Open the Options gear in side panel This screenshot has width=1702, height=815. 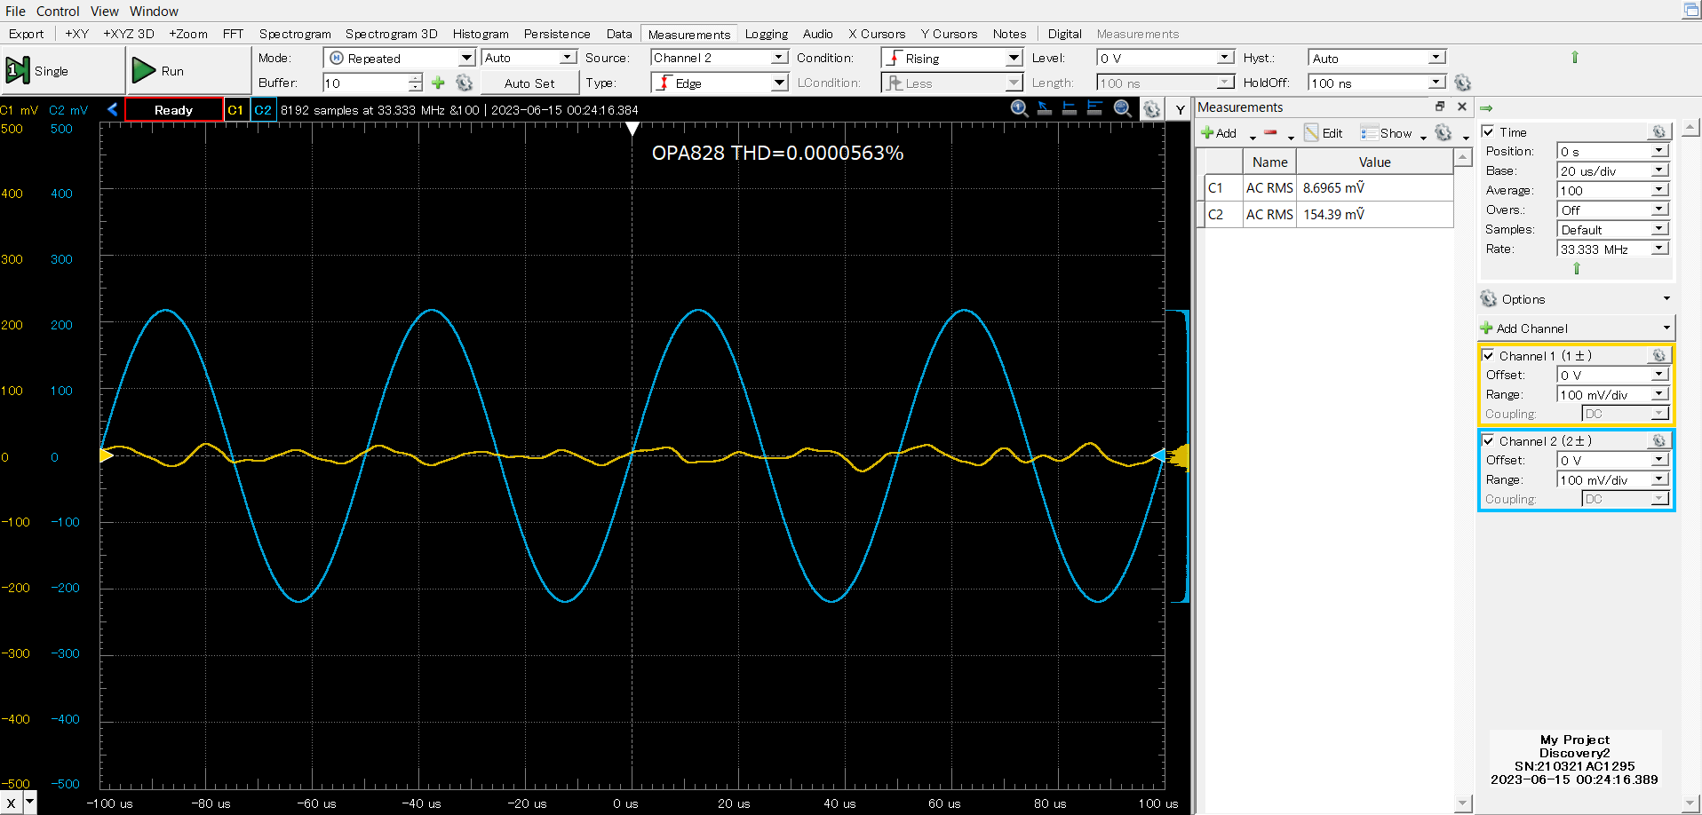pyautogui.click(x=1489, y=299)
